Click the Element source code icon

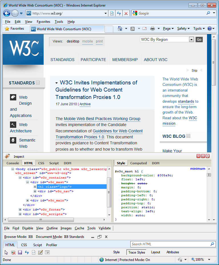[x=34, y=252]
